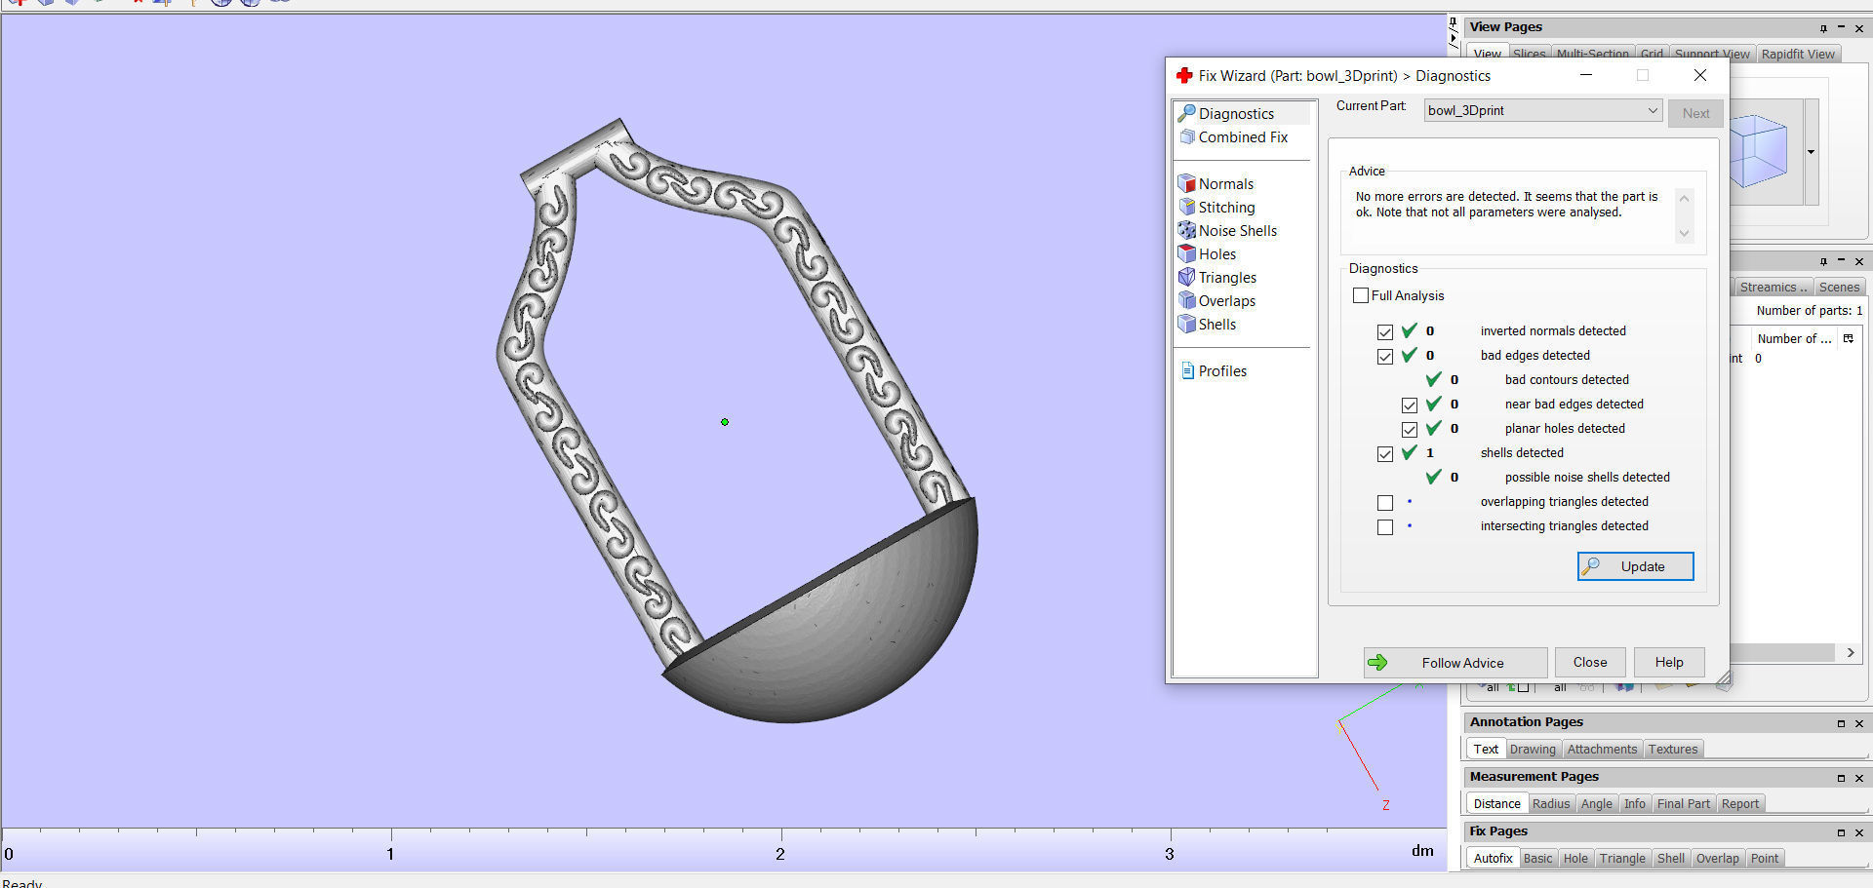1873x888 pixels.
Task: Switch to the Rapidfit View tab
Action: [x=1798, y=54]
